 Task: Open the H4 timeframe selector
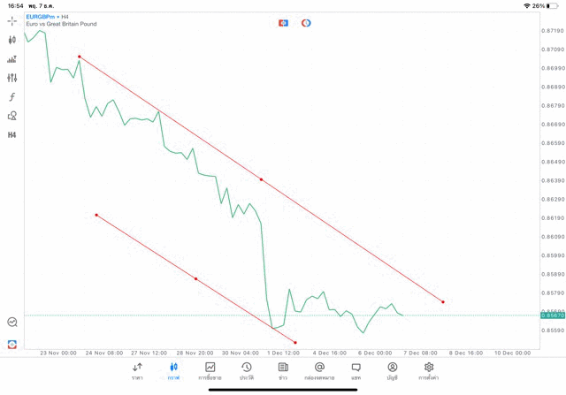pos(12,135)
